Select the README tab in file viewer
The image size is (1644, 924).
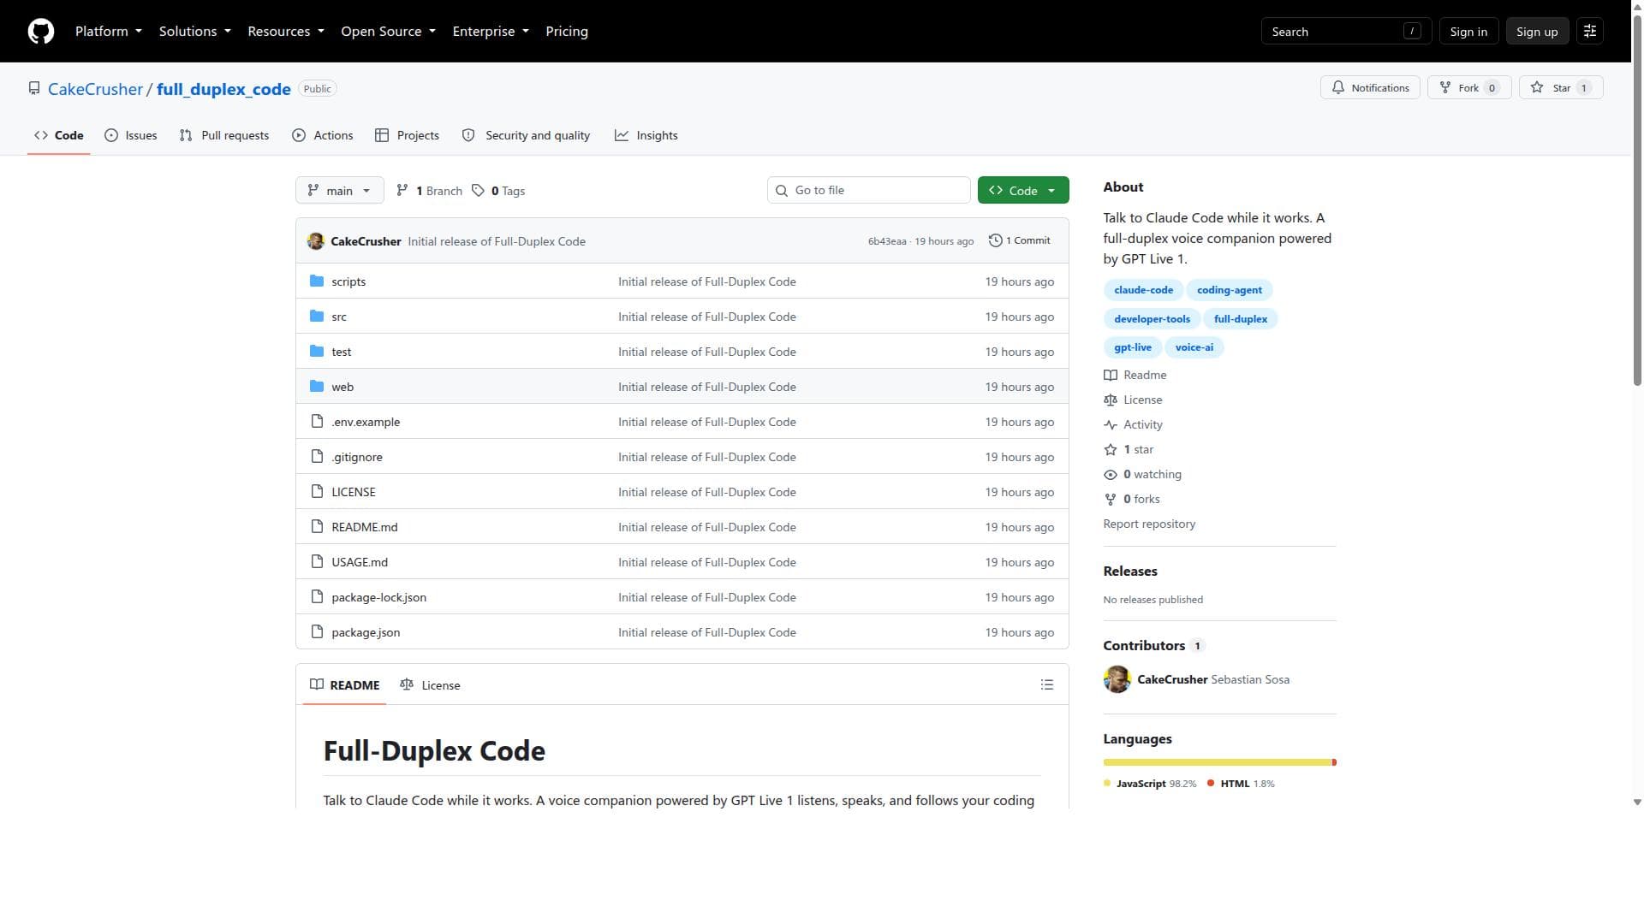tap(344, 685)
